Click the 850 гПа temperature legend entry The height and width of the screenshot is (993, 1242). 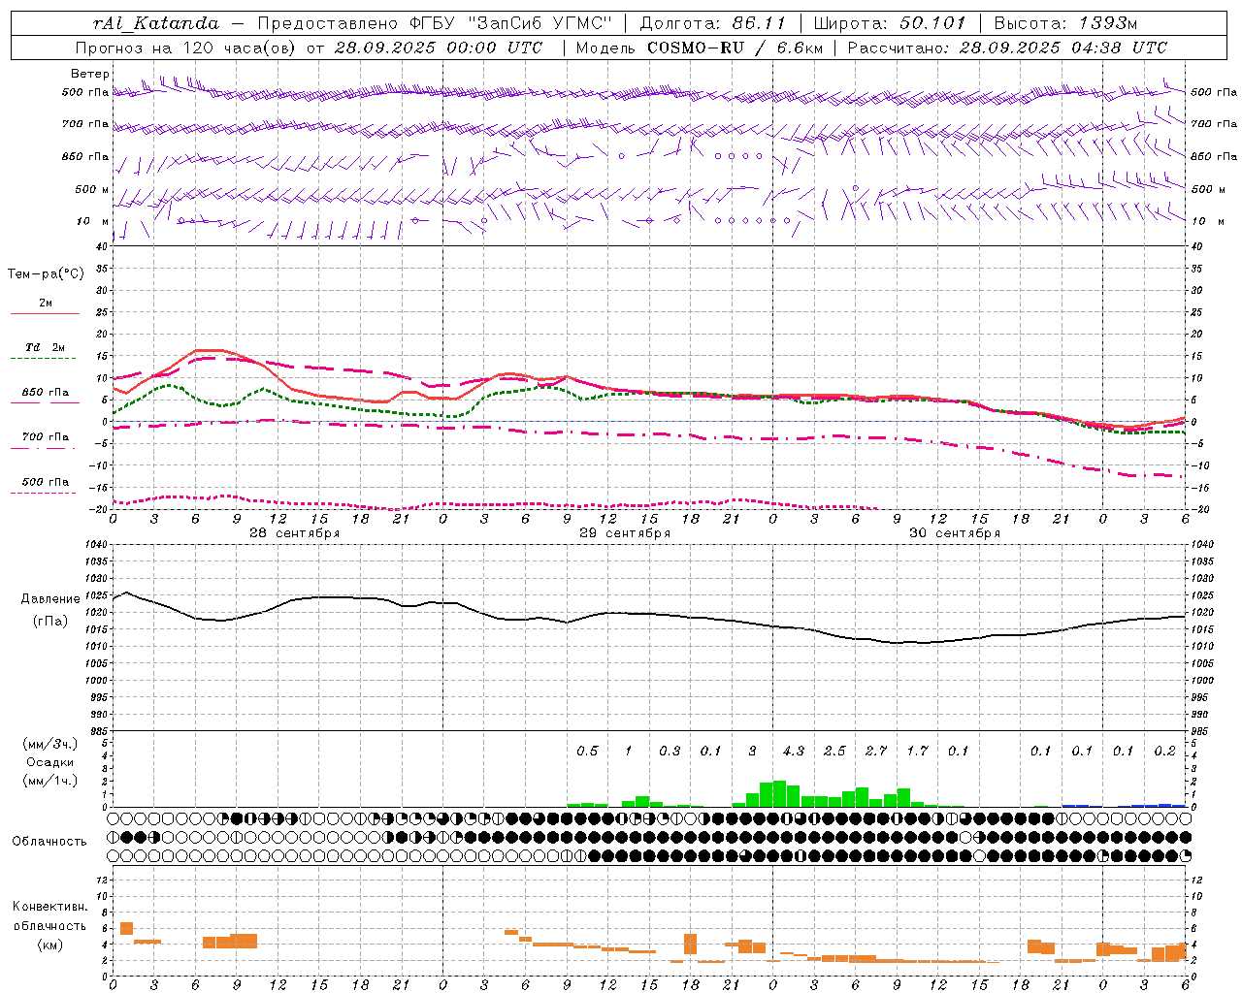(46, 393)
